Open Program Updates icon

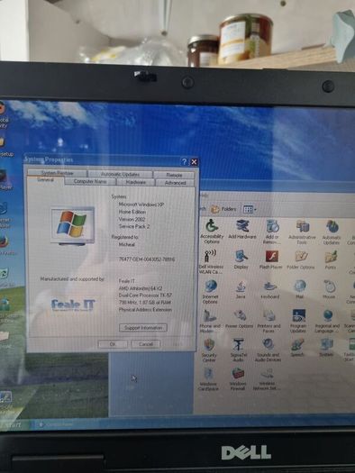pyautogui.click(x=298, y=322)
